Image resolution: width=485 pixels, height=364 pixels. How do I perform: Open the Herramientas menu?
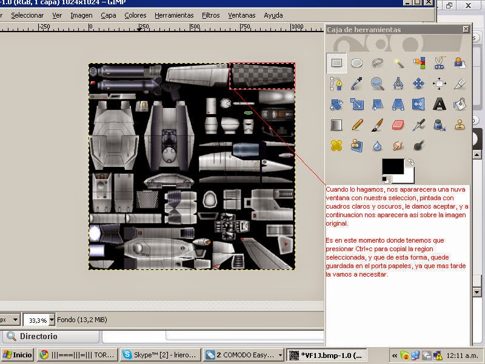[x=174, y=15]
